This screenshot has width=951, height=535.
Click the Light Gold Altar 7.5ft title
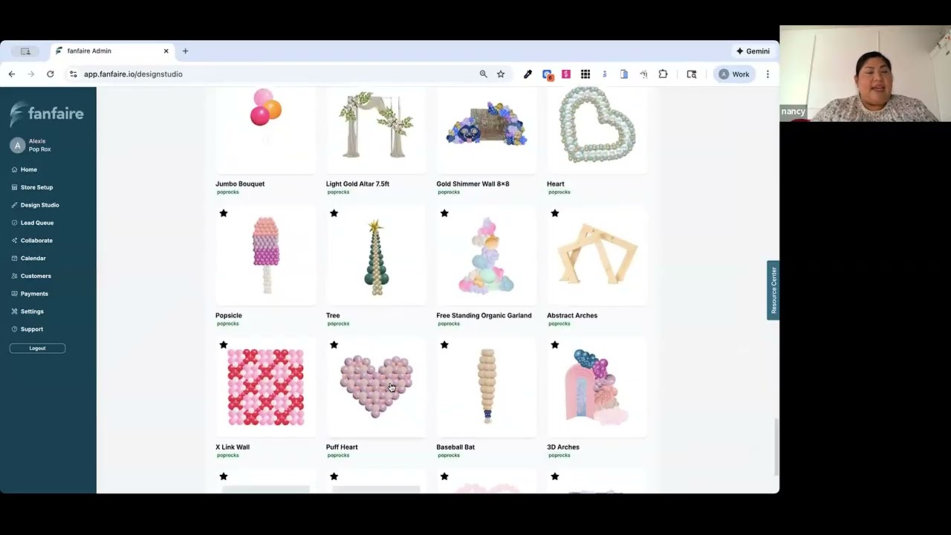point(357,184)
